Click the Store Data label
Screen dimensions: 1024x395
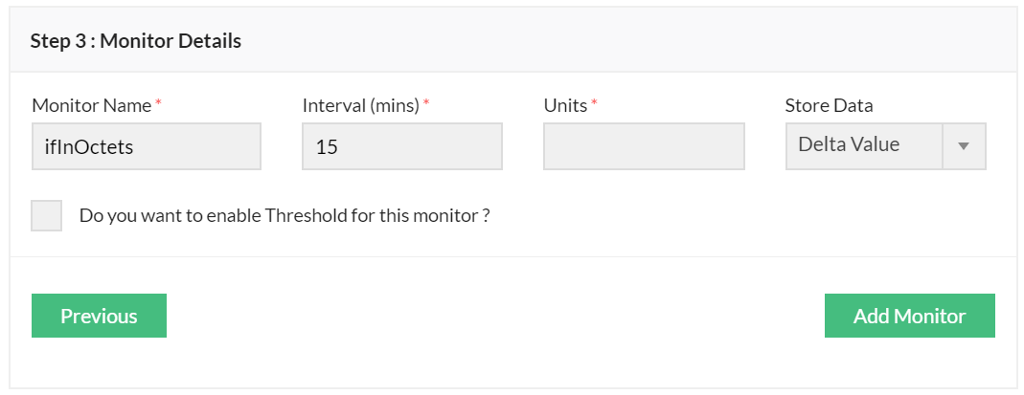[x=829, y=105]
